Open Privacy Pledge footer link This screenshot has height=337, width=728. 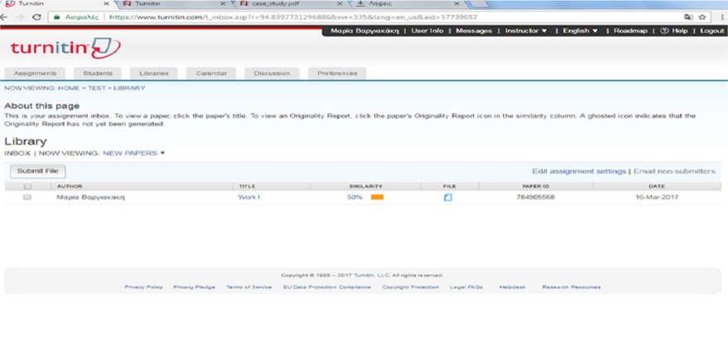(194, 287)
